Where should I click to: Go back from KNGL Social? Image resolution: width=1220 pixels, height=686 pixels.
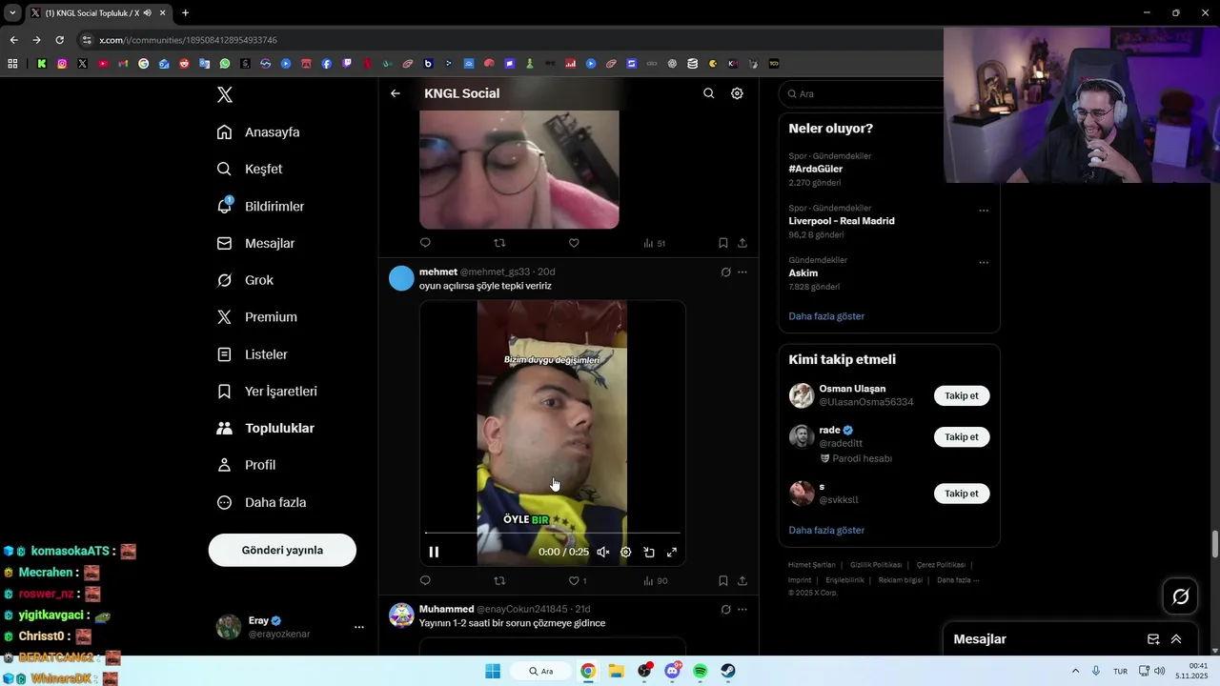pyautogui.click(x=396, y=93)
